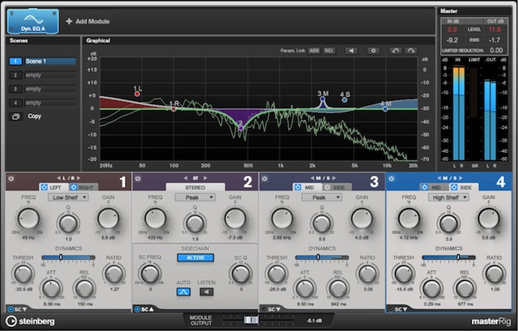The height and width of the screenshot is (331, 518).
Task: Toggle sidechain LISTEN speaker button
Action: pos(206,291)
